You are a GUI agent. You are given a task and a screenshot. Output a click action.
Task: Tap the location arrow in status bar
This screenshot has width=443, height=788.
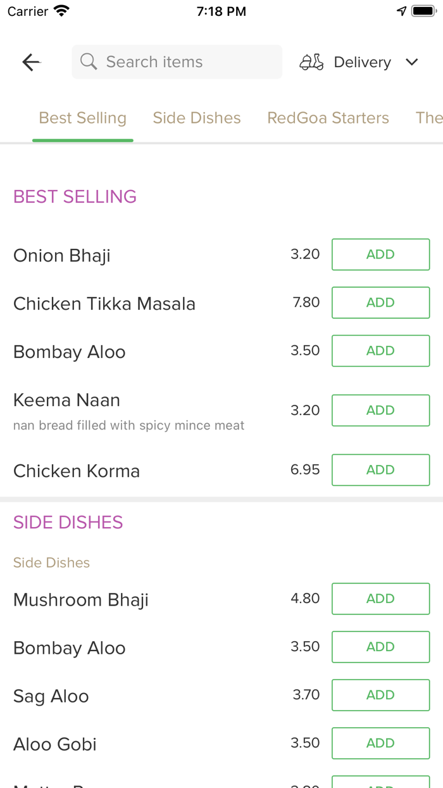[x=402, y=10]
